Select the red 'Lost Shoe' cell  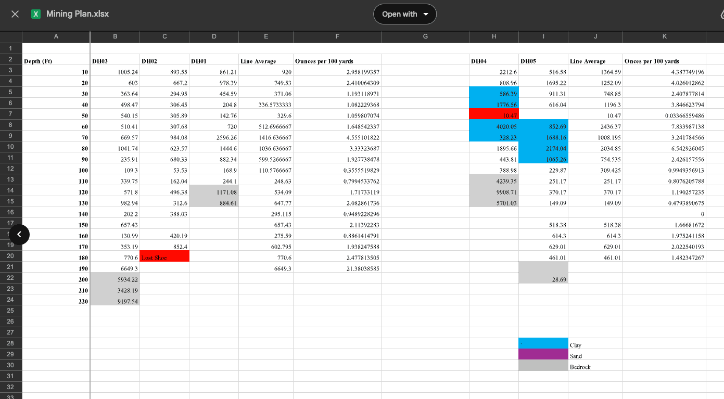(x=164, y=256)
